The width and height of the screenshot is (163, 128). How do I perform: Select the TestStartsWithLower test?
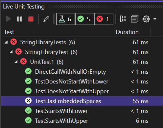pos(82,111)
